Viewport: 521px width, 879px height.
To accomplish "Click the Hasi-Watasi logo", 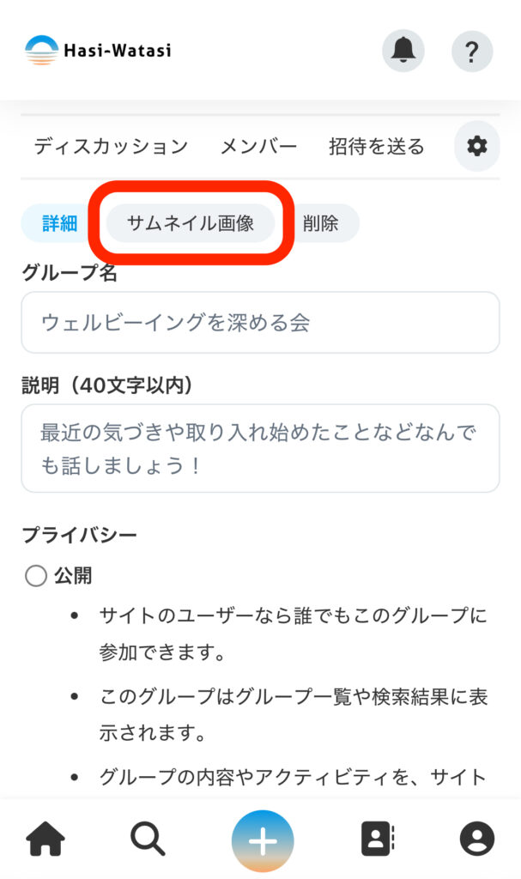I will pyautogui.click(x=42, y=51).
